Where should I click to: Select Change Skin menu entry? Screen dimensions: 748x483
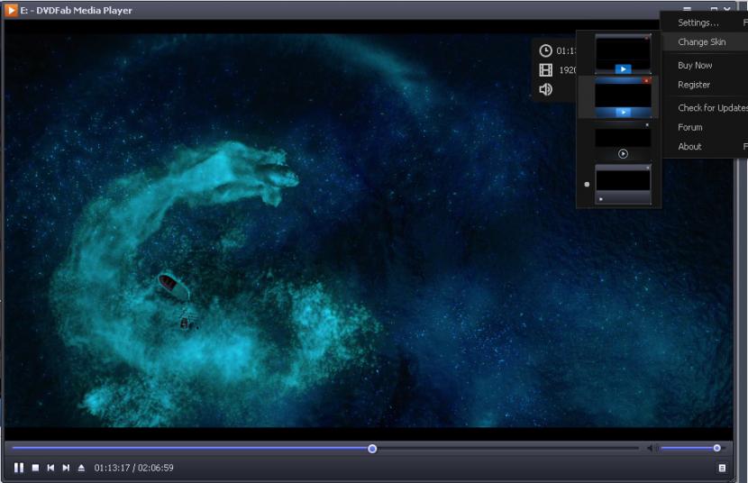[x=705, y=42]
